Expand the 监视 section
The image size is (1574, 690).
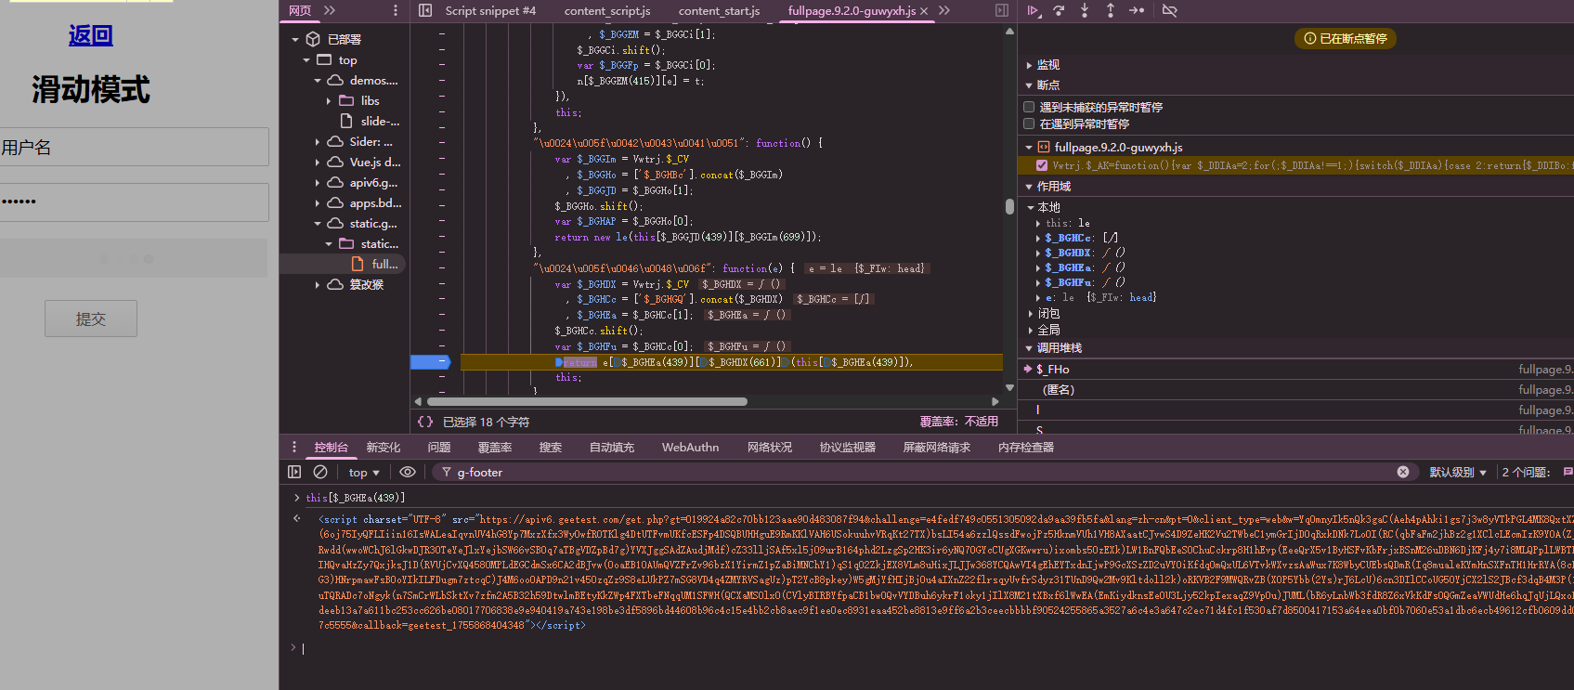[x=1029, y=65]
